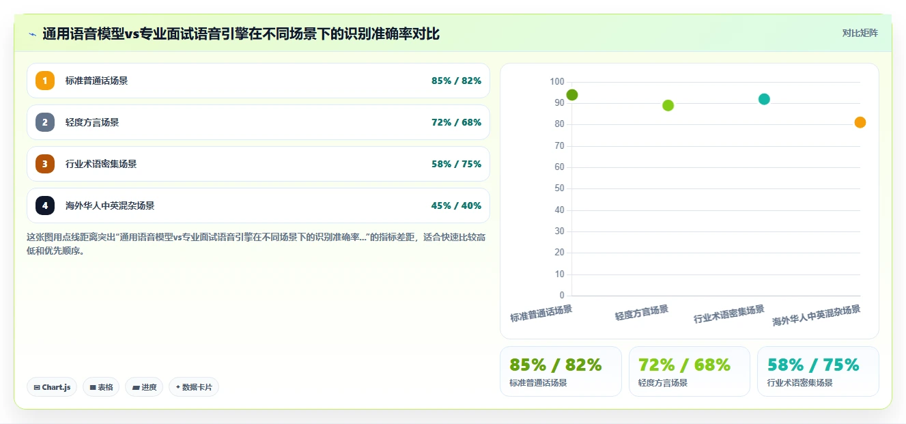Open the 58% / 75% data card
906x424 pixels.
coord(818,371)
